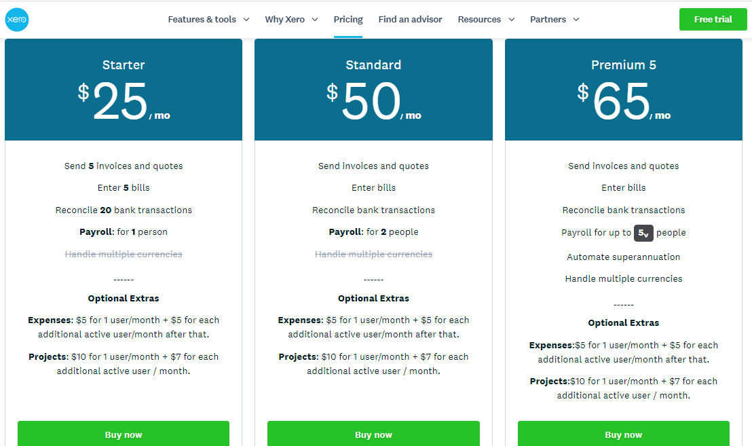Image resolution: width=752 pixels, height=446 pixels.
Task: Click the Starter $25 plan header
Action: tap(124, 90)
